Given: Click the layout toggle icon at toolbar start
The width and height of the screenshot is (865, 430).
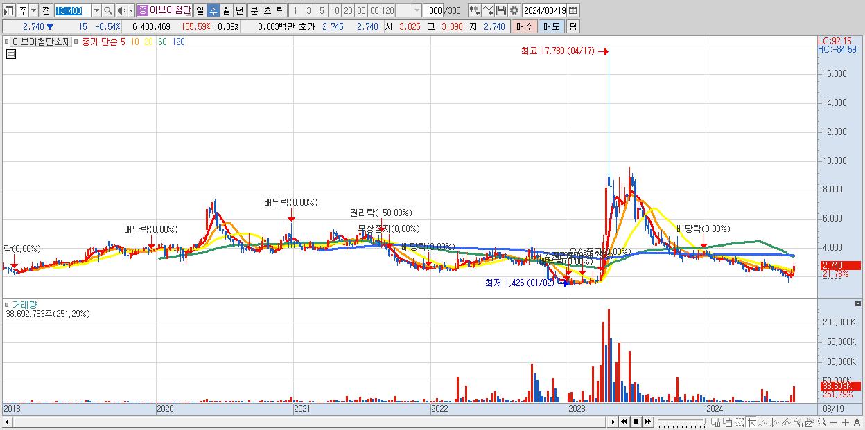Looking at the screenshot, I should coord(9,10).
